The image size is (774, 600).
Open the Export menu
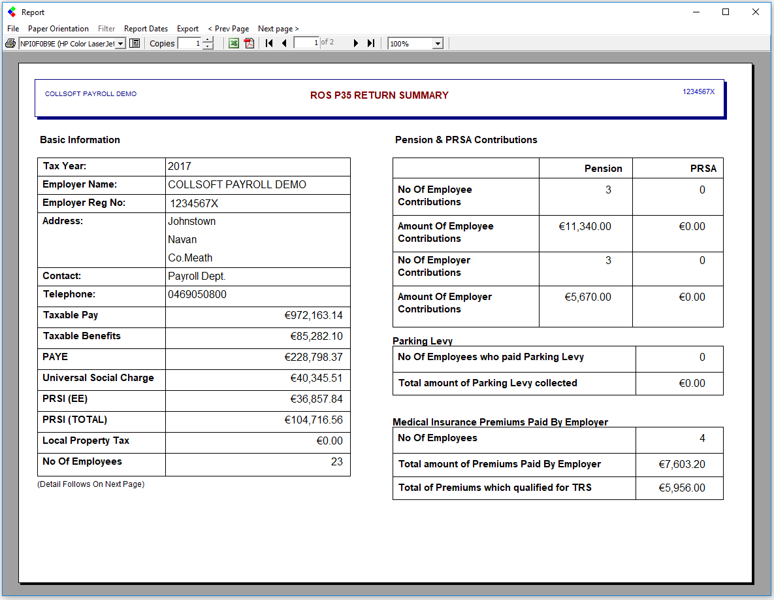point(187,29)
